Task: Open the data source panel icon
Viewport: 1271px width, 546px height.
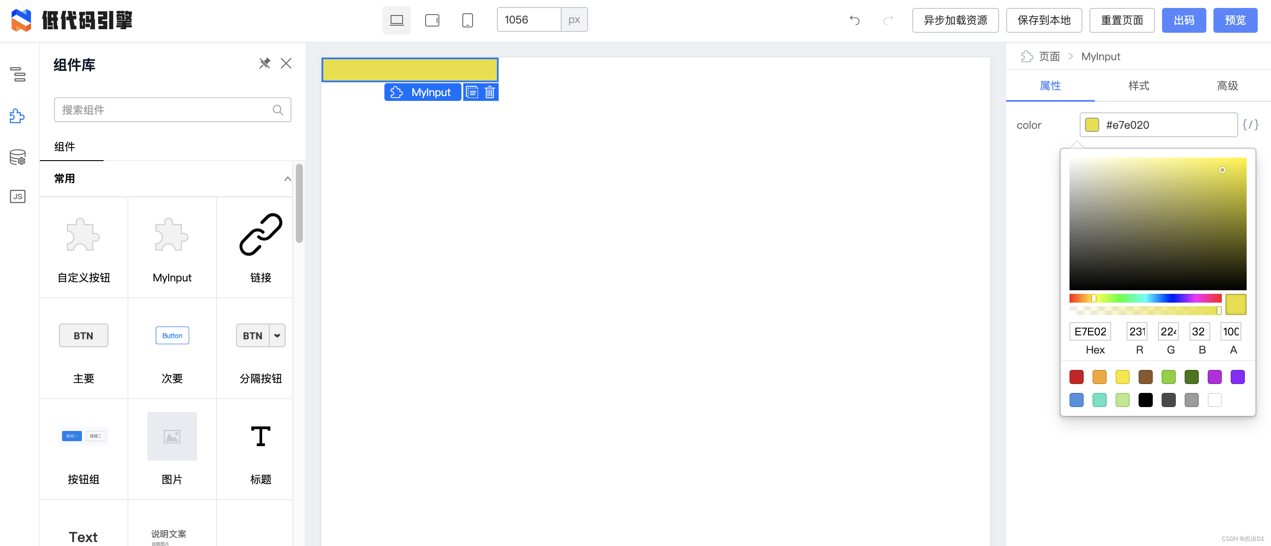Action: [18, 157]
